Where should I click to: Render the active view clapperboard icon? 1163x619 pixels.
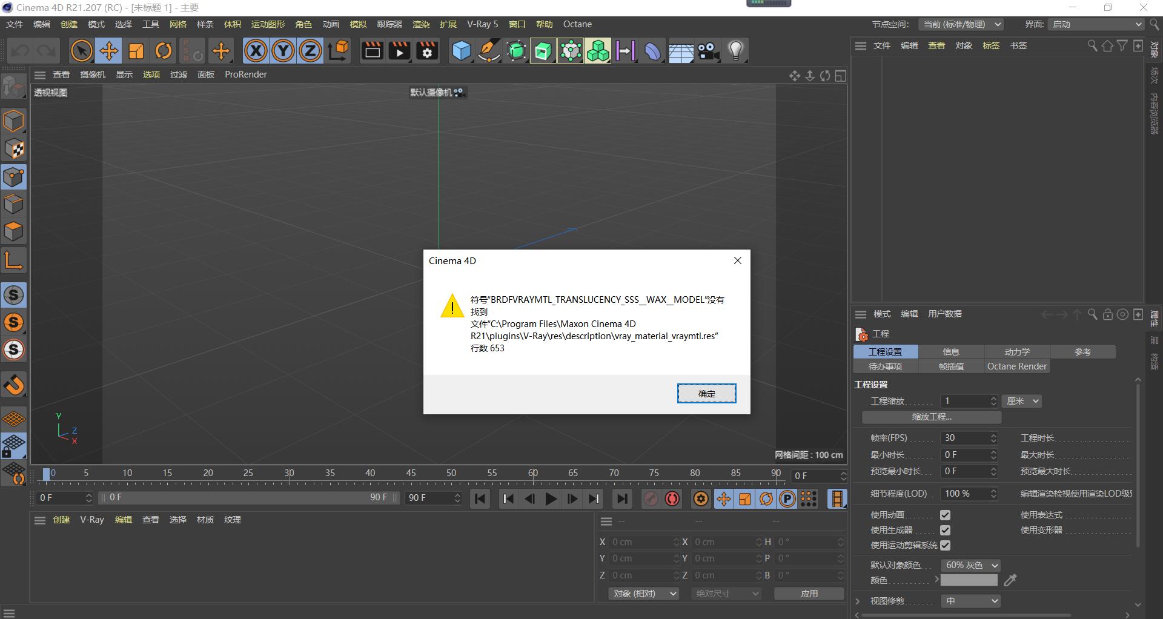tap(372, 51)
